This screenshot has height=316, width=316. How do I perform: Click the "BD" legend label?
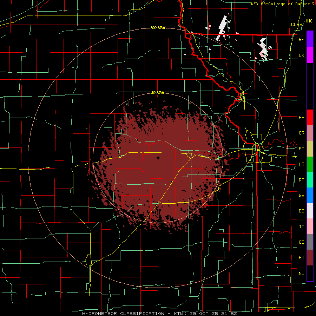point(302,149)
